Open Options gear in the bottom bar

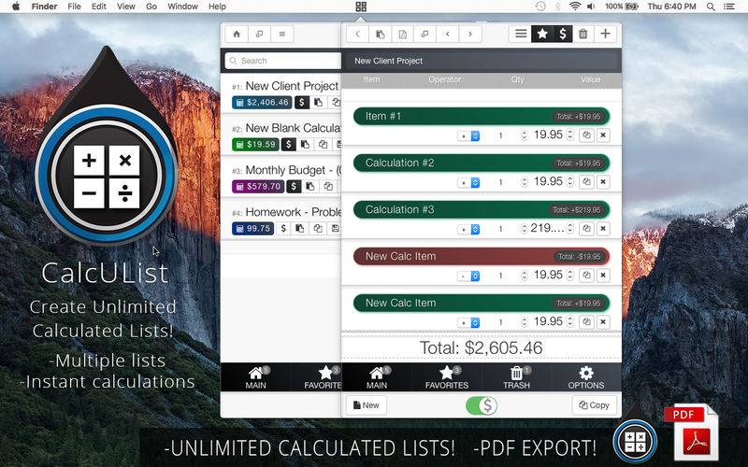[586, 377]
